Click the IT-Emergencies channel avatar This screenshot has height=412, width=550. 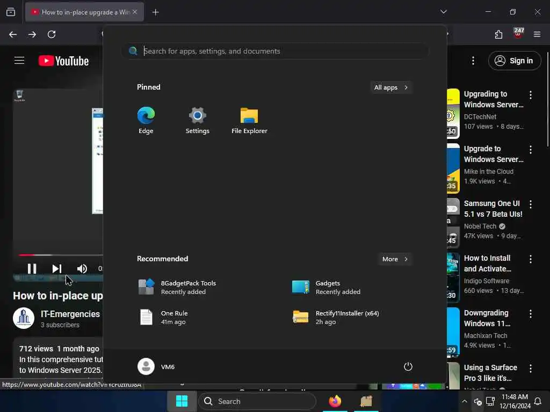point(24,318)
